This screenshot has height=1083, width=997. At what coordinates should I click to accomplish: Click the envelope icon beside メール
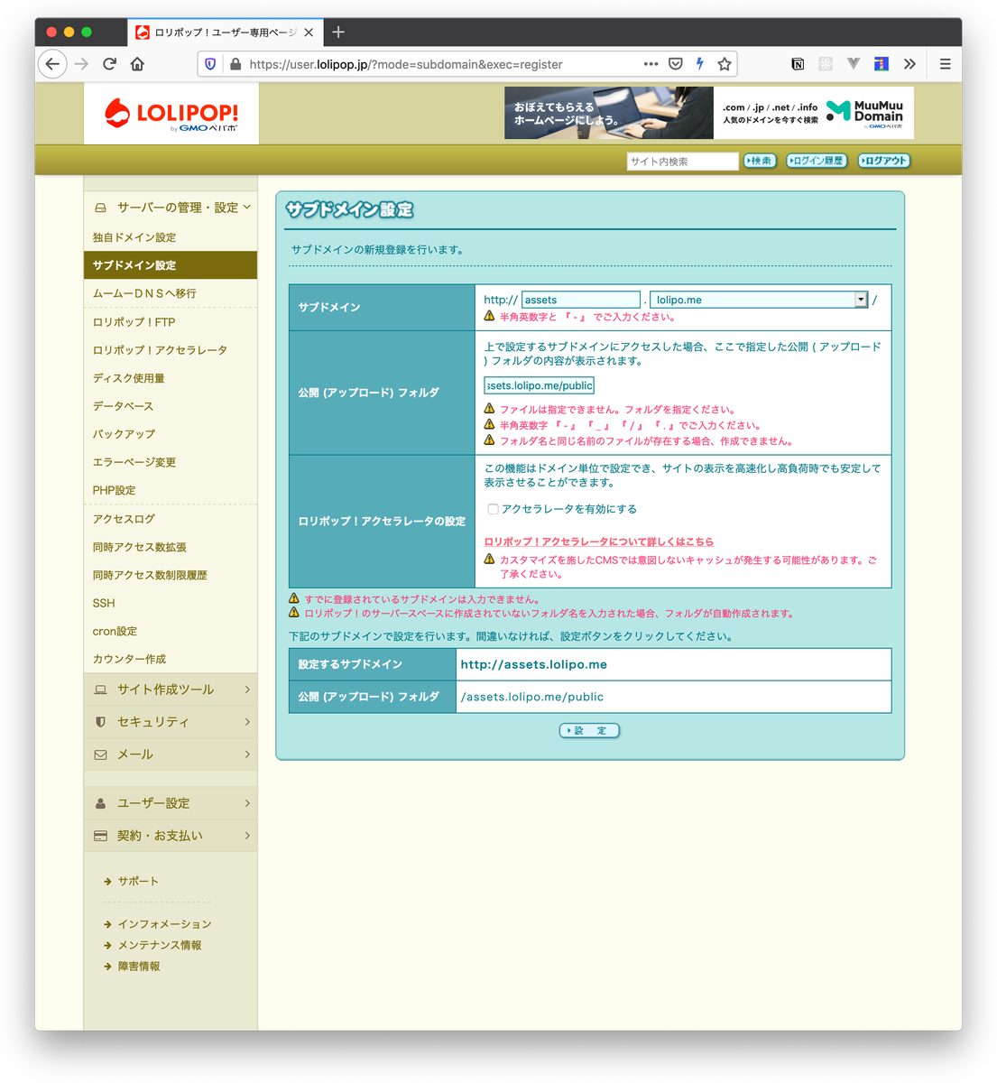pyautogui.click(x=100, y=754)
